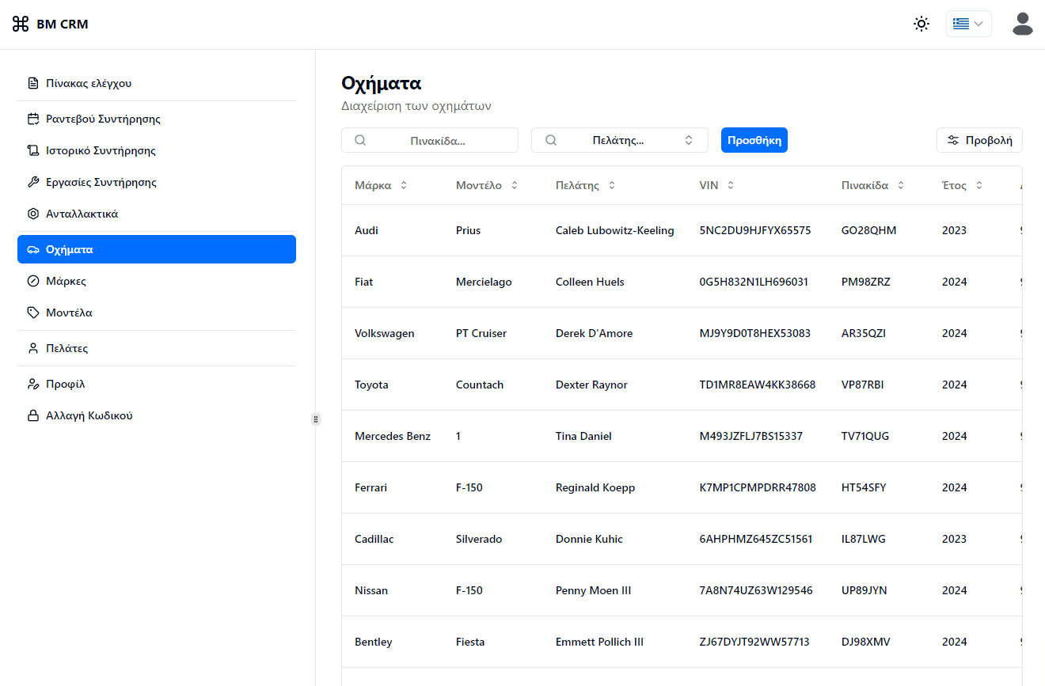Select the Μάρκες sidebar entry
Viewport: 1045px width, 686px height.
157,281
